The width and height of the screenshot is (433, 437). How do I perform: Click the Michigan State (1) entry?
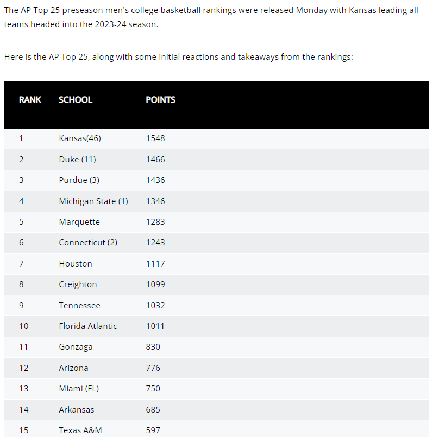pyautogui.click(x=93, y=201)
